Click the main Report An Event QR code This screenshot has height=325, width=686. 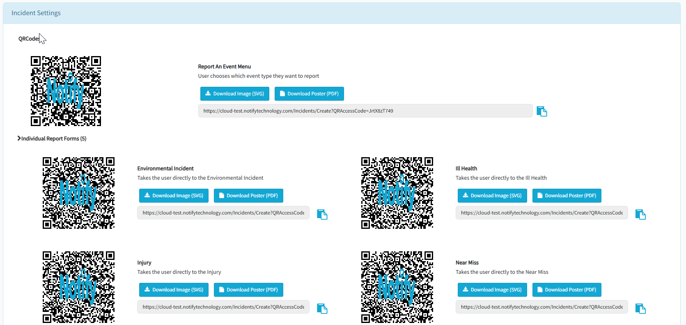(x=66, y=91)
